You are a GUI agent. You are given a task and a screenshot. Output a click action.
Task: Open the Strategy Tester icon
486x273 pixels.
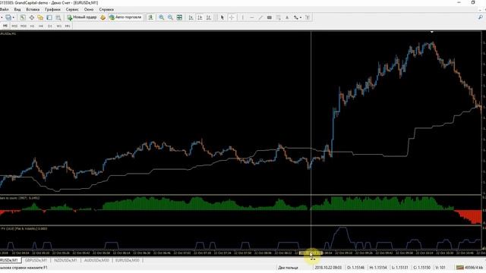(x=58, y=17)
